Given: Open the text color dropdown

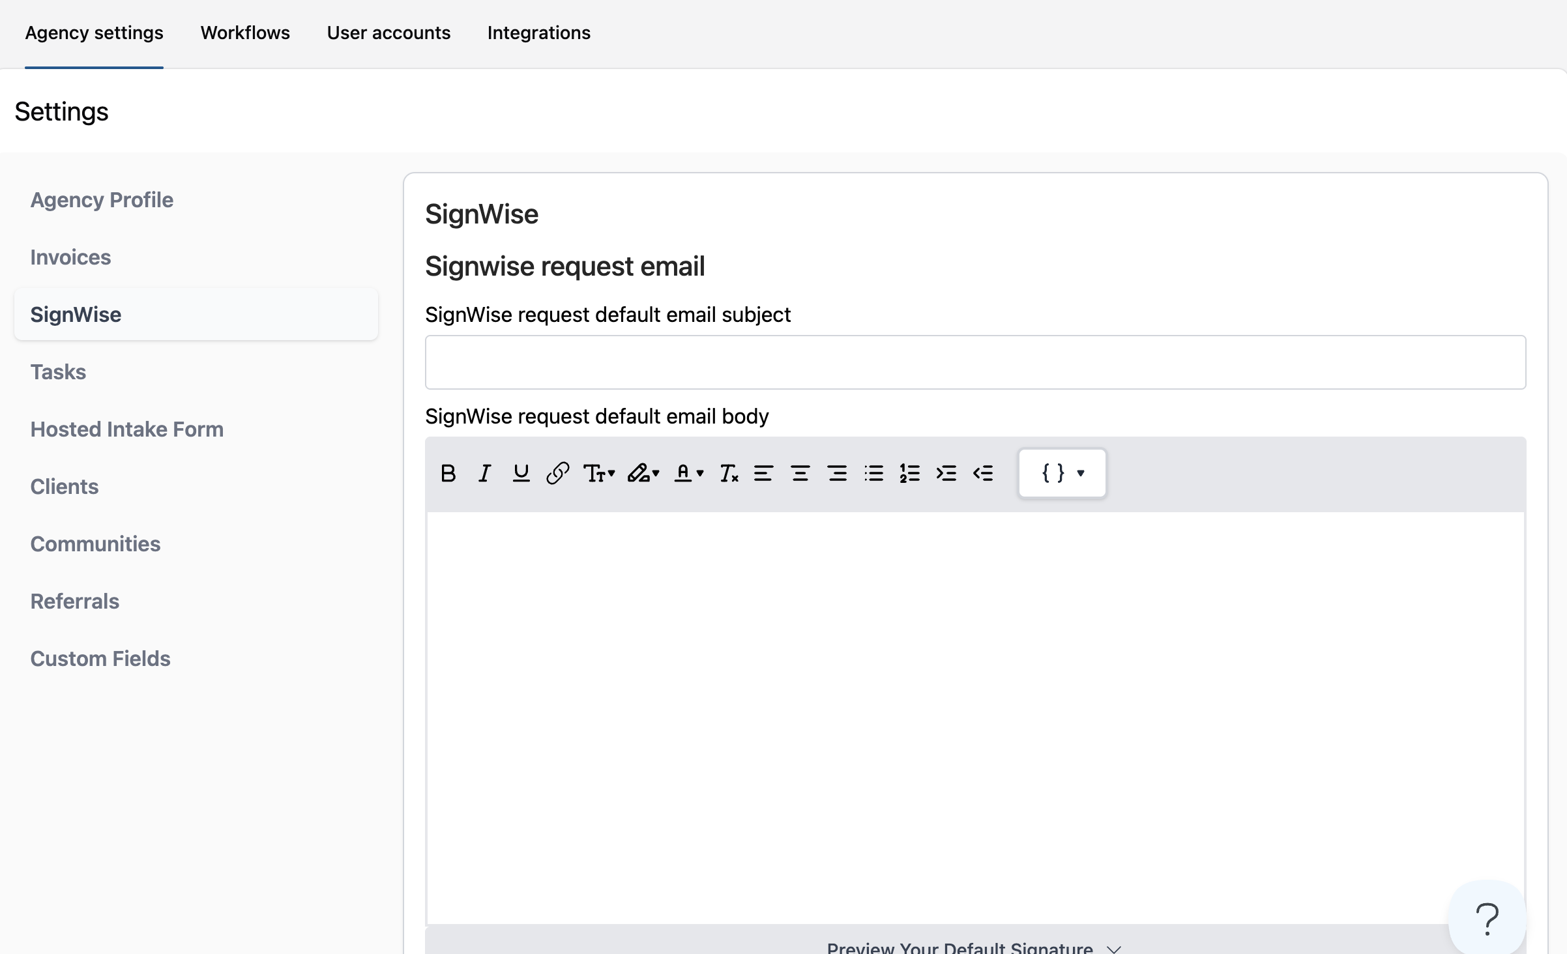Looking at the screenshot, I should coord(689,473).
